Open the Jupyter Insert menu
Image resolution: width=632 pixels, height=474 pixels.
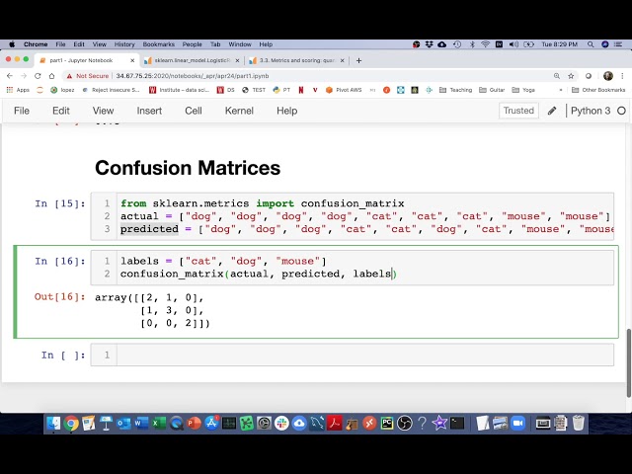point(149,111)
